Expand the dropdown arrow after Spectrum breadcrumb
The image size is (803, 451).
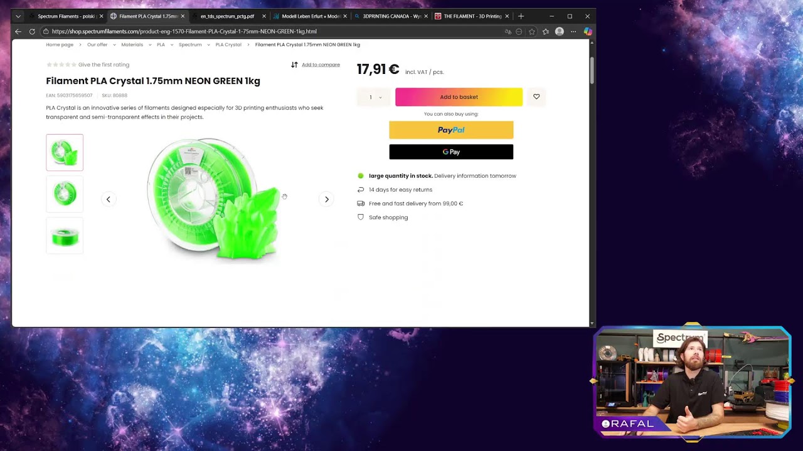pos(208,44)
